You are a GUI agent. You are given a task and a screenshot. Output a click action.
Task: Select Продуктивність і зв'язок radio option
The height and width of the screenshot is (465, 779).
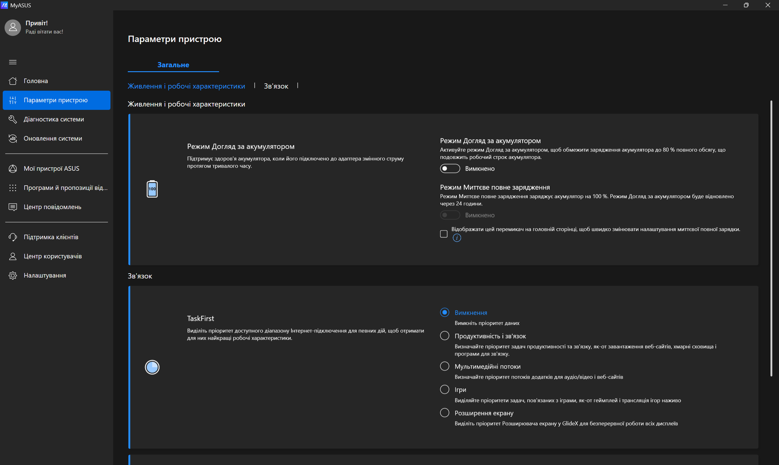[445, 336]
